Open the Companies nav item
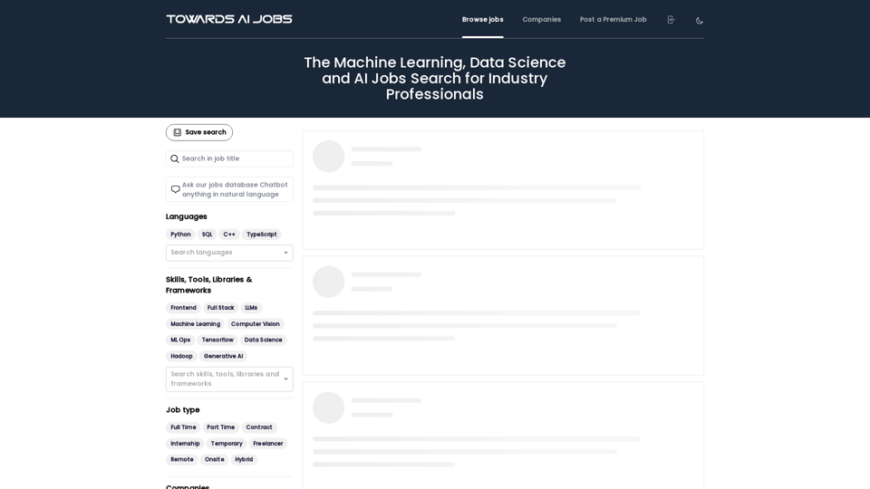Image resolution: width=870 pixels, height=489 pixels. click(x=542, y=19)
